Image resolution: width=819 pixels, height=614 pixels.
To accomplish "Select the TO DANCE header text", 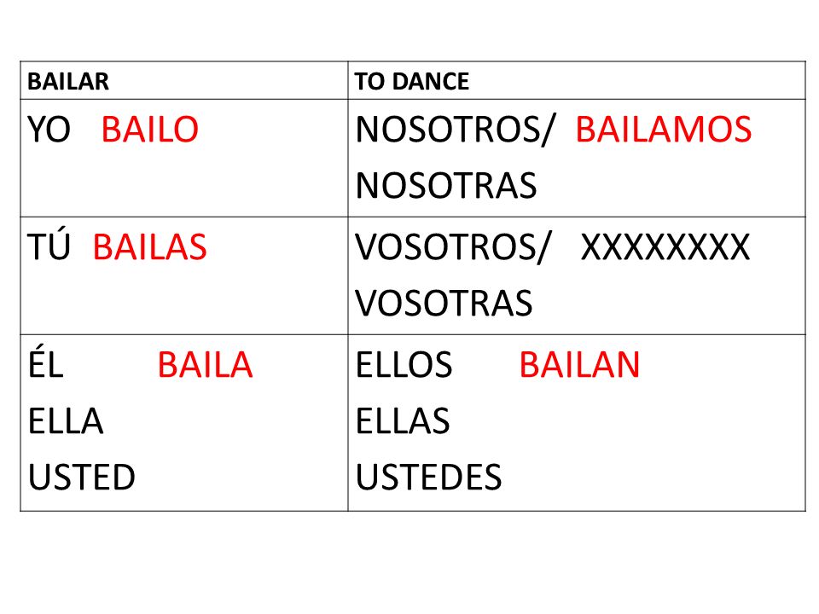I will coord(411,82).
